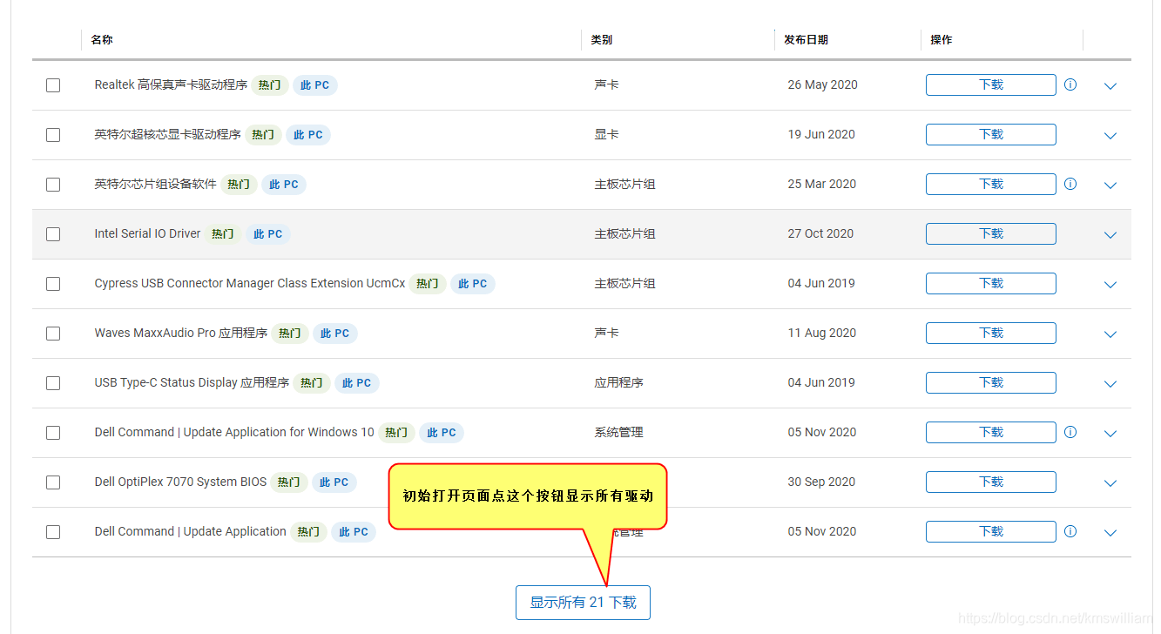
Task: Click date 19 Jun 2020
Action: (821, 134)
